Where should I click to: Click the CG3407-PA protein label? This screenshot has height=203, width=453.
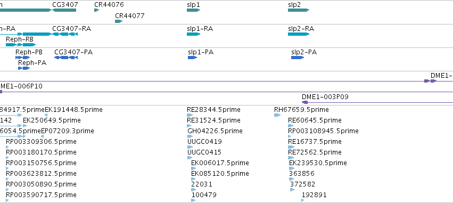click(x=73, y=52)
